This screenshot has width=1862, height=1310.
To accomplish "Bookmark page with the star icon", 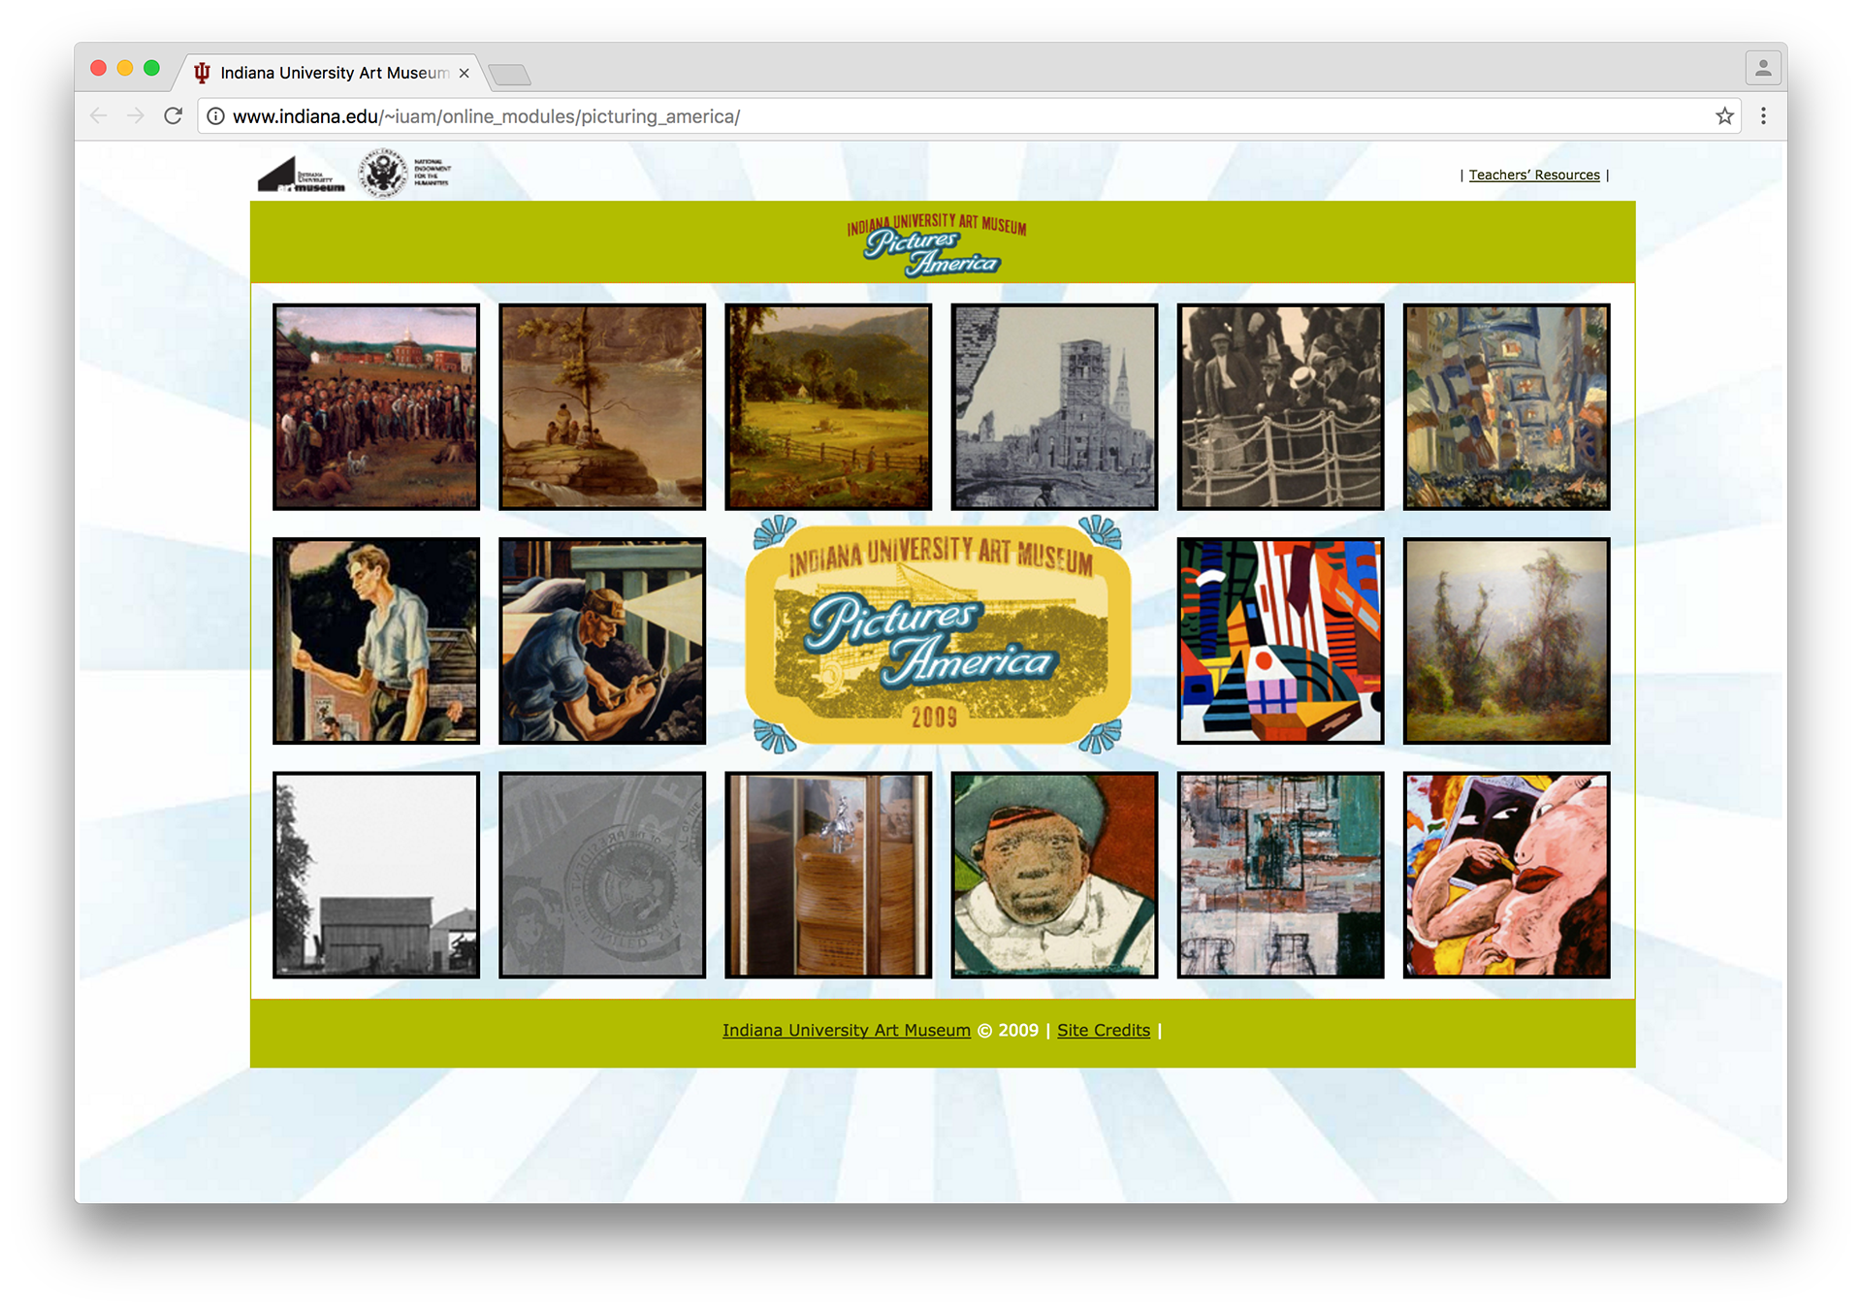I will click(1724, 116).
